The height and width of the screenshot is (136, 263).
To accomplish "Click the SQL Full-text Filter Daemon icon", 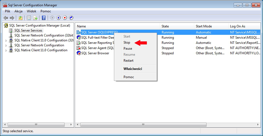I will [x=79, y=38].
